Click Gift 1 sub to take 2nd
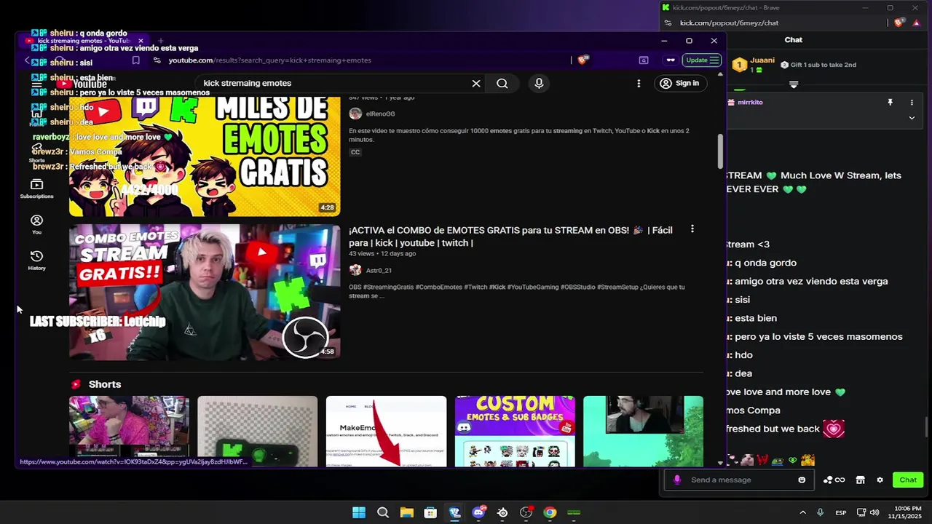The height and width of the screenshot is (524, 932). 818,65
